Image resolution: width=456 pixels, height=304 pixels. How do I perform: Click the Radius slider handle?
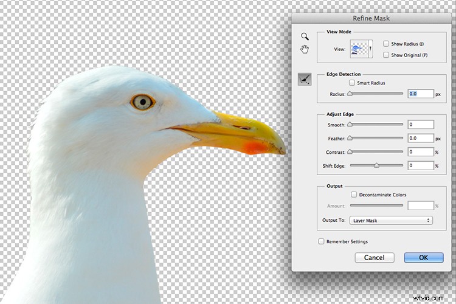click(x=350, y=94)
